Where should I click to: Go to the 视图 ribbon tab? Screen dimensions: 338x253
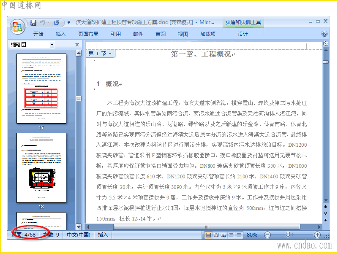point(183,34)
